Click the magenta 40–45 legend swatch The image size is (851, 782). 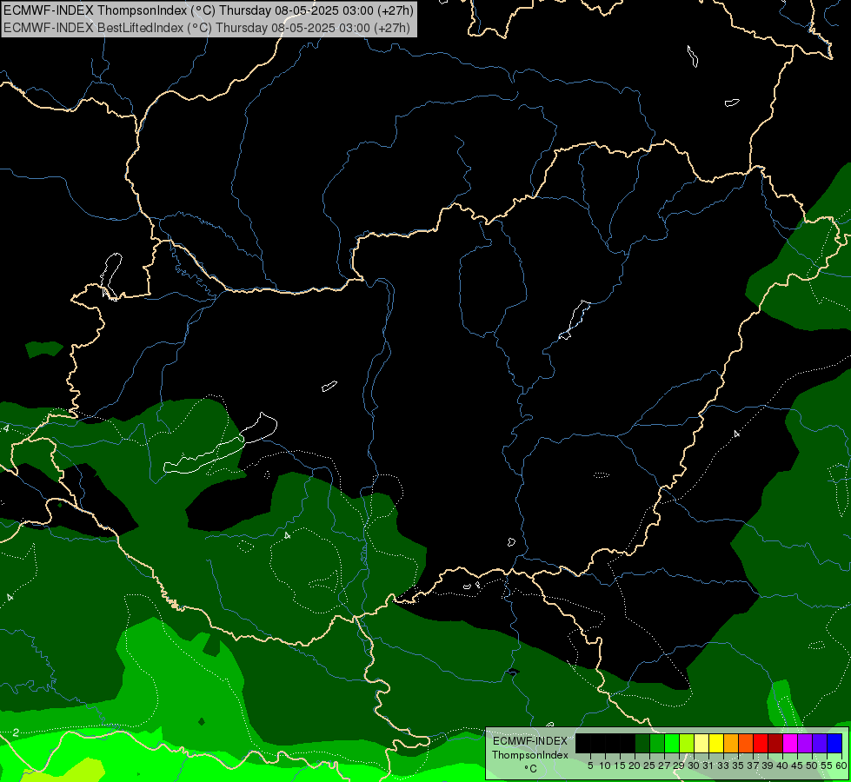(790, 743)
